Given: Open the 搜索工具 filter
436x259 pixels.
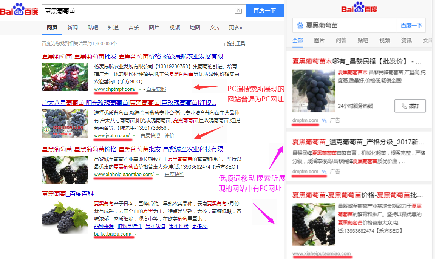Looking at the screenshot, I should (x=233, y=44).
